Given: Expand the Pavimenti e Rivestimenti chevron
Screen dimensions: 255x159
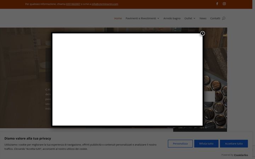Looking at the screenshot, I should coord(158,18).
